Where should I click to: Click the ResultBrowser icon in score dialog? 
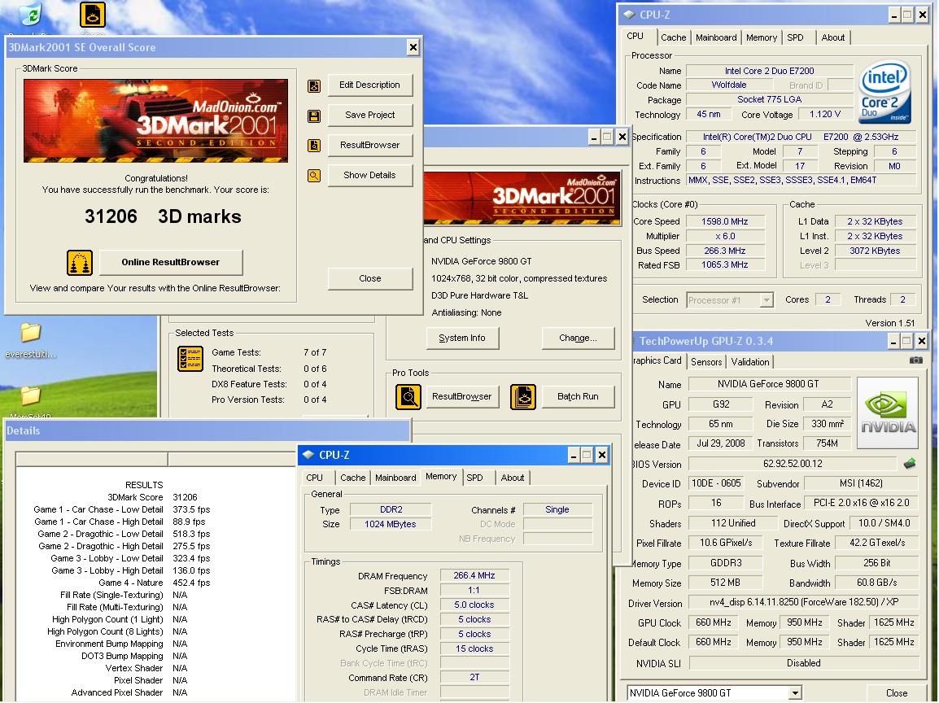pyautogui.click(x=314, y=145)
